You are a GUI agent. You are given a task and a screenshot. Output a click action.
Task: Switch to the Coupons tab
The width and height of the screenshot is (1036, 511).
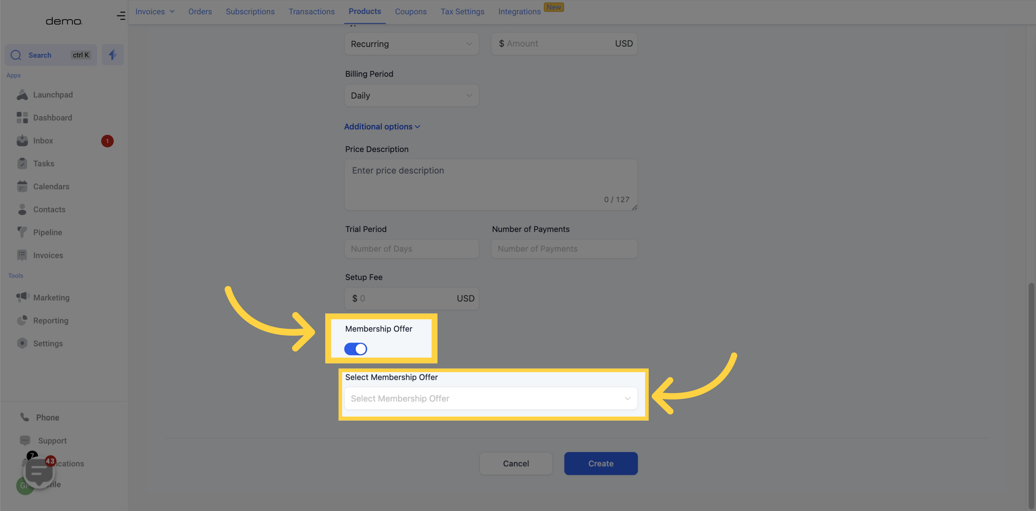[411, 12]
